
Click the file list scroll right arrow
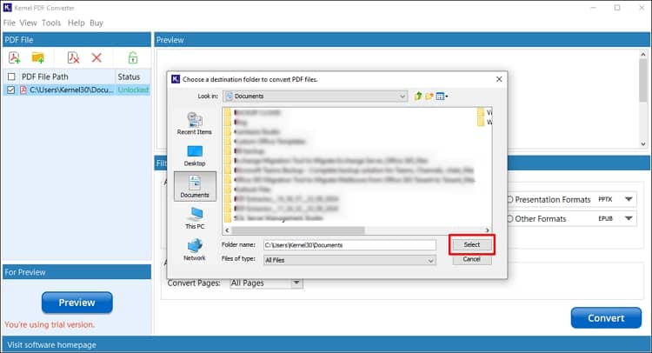click(x=487, y=230)
